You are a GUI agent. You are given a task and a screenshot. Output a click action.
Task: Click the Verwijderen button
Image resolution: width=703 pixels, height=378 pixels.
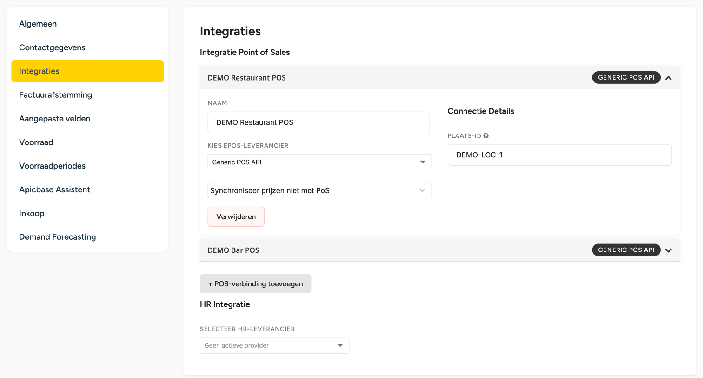(x=236, y=217)
